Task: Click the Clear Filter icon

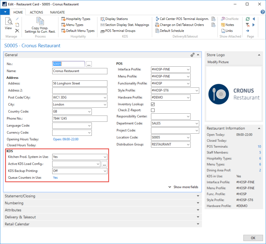Action: click(x=248, y=25)
